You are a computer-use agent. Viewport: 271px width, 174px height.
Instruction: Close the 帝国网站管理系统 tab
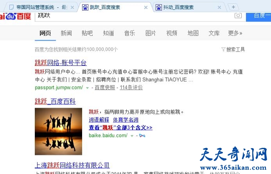[x=72, y=7]
